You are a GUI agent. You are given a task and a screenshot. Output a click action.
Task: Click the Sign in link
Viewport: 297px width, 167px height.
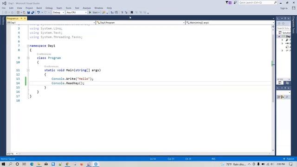tap(284, 8)
